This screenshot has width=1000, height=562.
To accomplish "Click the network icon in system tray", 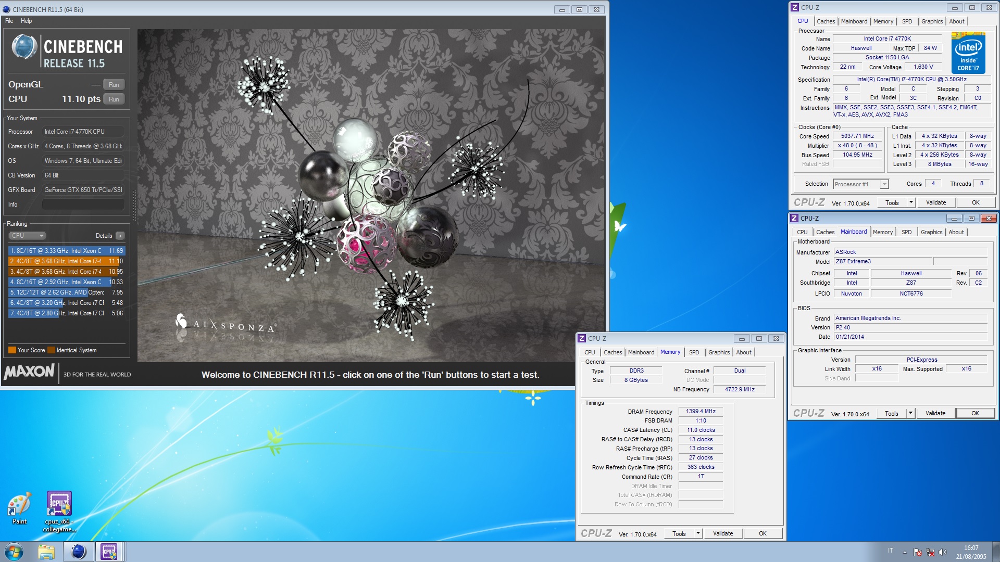I will coord(930,552).
